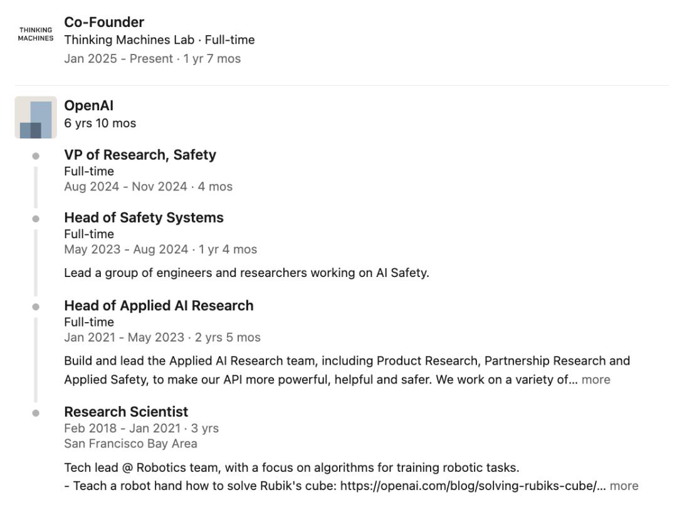Open the Thinking Machines company logo
Screen dimensions: 677x507
click(x=36, y=34)
